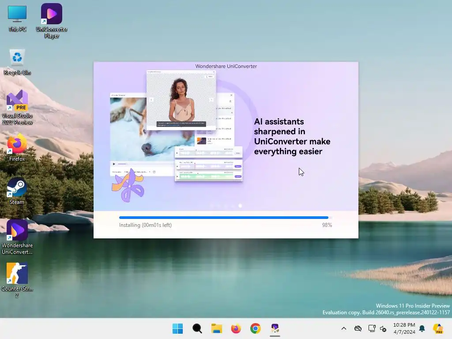
Task: Click the Wondershare UniConverter installer title
Action: pos(226,66)
